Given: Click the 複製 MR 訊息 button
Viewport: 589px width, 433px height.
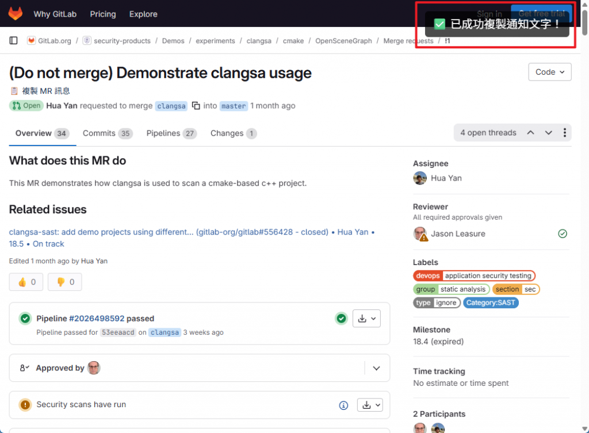Looking at the screenshot, I should (x=40, y=91).
